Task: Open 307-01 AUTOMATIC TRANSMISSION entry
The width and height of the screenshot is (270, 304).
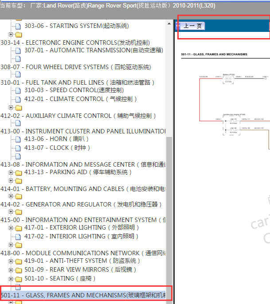Action: [x=94, y=50]
